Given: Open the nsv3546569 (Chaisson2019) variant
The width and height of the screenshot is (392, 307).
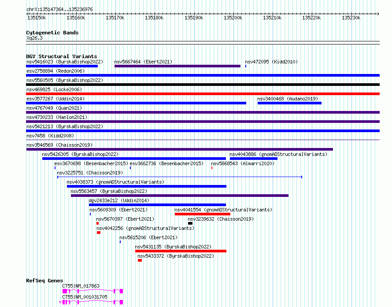Looking at the screenshot, I should pyautogui.click(x=180, y=149).
